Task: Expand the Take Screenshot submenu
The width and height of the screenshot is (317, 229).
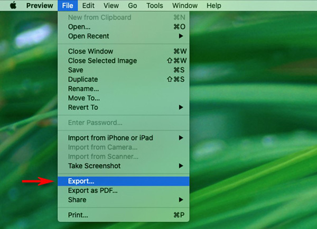Action: (124, 166)
